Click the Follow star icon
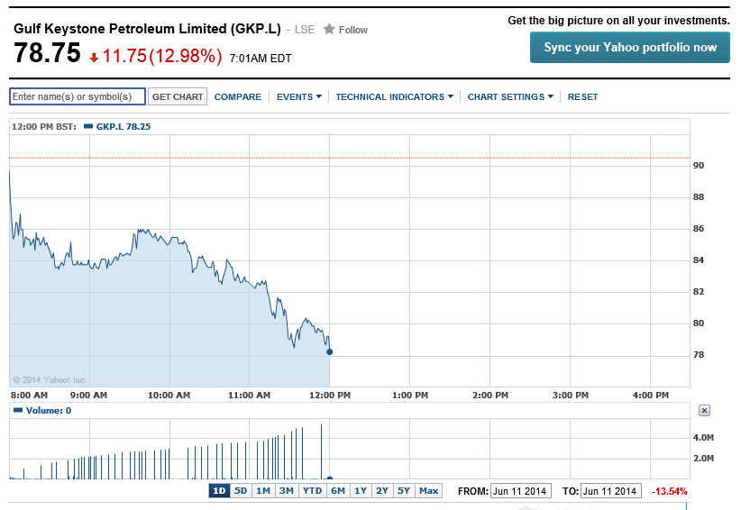The height and width of the screenshot is (510, 741). [329, 29]
